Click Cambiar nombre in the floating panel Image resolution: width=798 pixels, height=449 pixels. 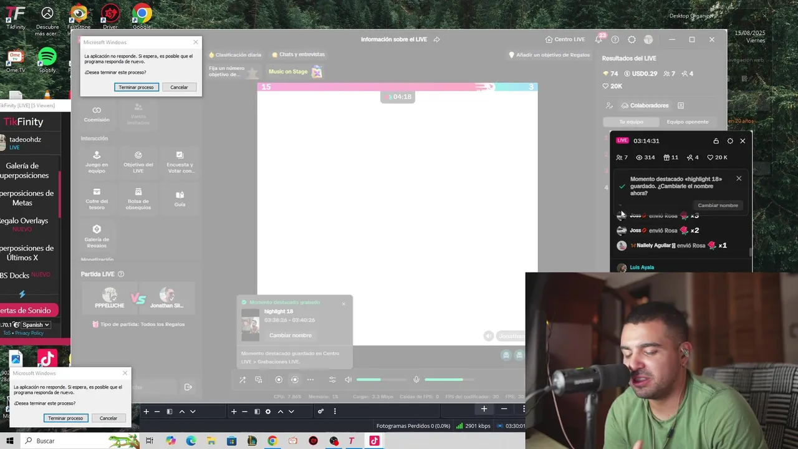pyautogui.click(x=718, y=205)
